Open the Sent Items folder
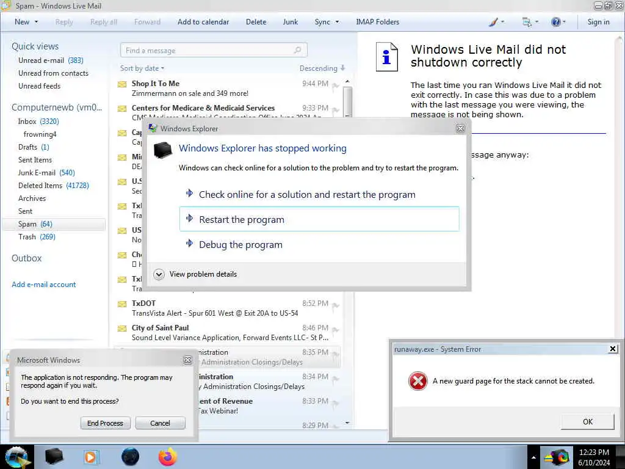Viewport: 625px width, 469px height. click(35, 159)
